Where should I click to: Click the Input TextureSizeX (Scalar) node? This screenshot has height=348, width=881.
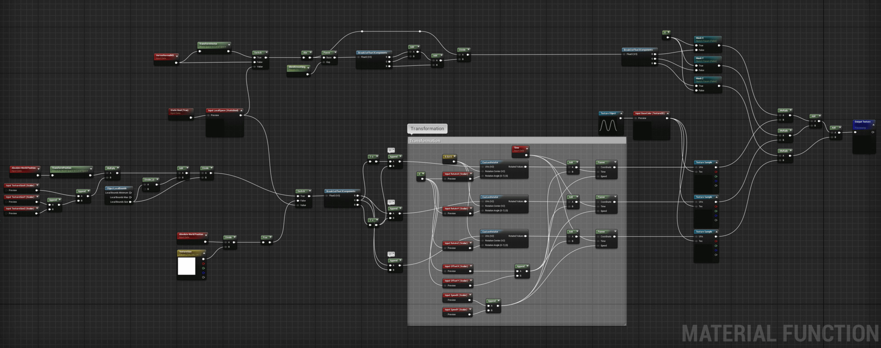tap(20, 186)
